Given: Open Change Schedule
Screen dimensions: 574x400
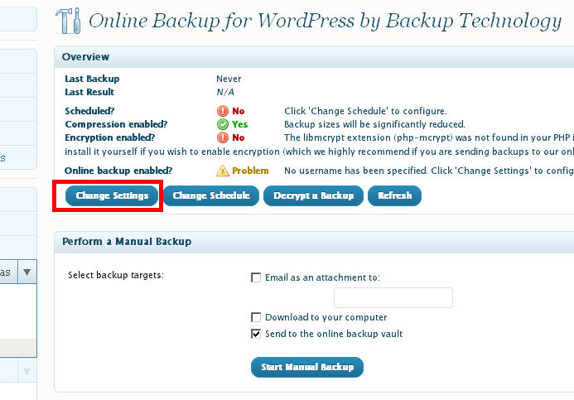Looking at the screenshot, I should point(211,196).
